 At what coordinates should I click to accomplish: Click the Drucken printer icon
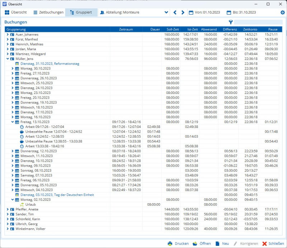coord(170,243)
